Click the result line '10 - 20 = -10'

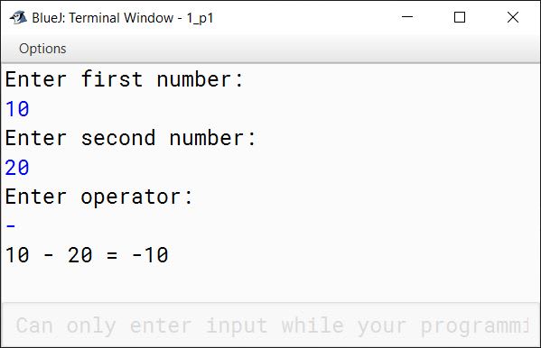[87, 255]
